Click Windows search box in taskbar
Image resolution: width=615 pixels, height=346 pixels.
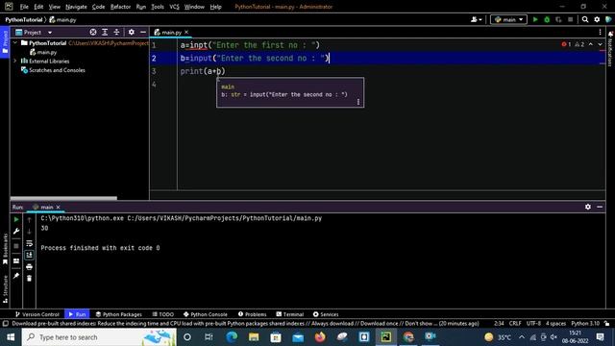coord(99,337)
